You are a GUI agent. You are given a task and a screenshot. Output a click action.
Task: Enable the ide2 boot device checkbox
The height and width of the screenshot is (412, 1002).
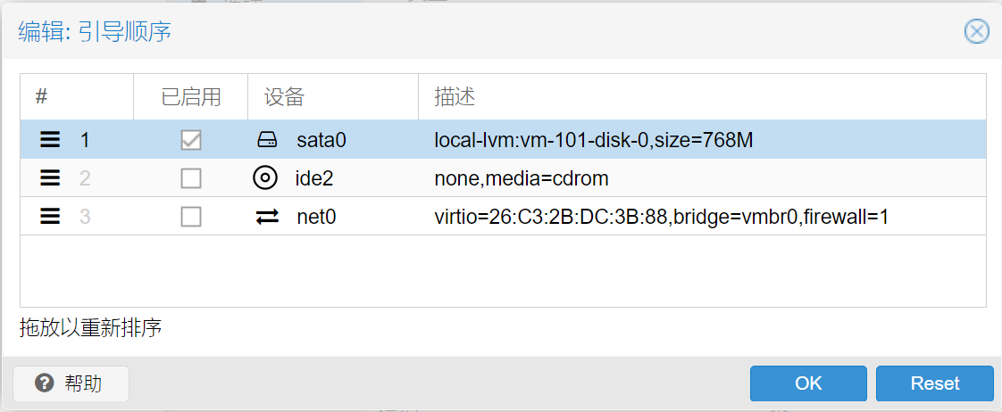tap(191, 178)
